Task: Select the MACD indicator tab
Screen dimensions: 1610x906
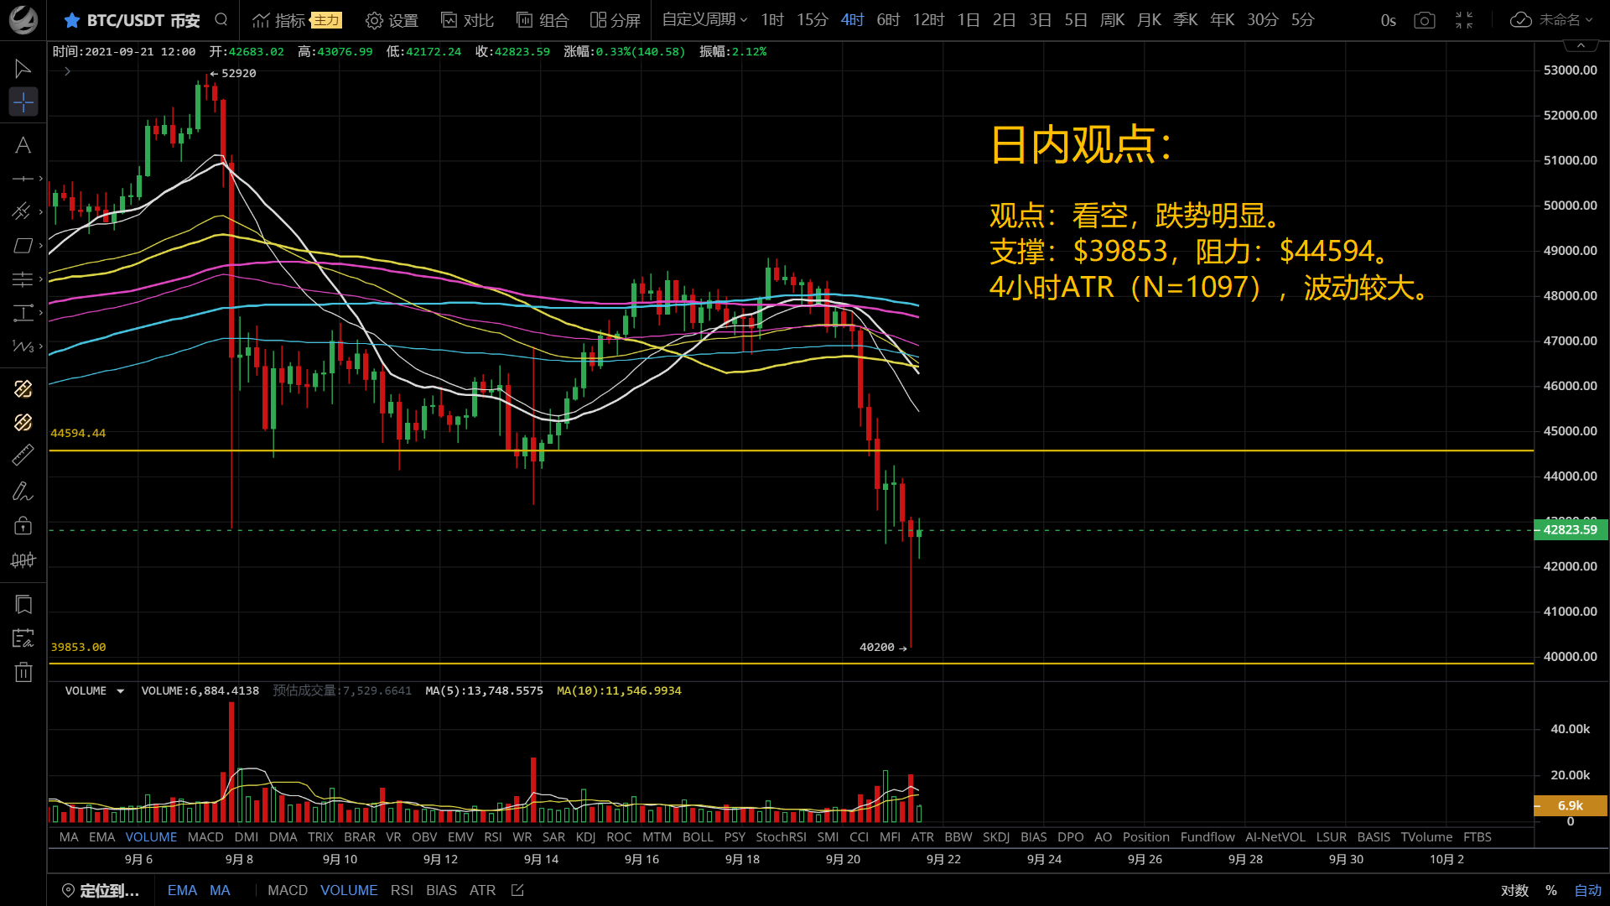Action: point(205,837)
